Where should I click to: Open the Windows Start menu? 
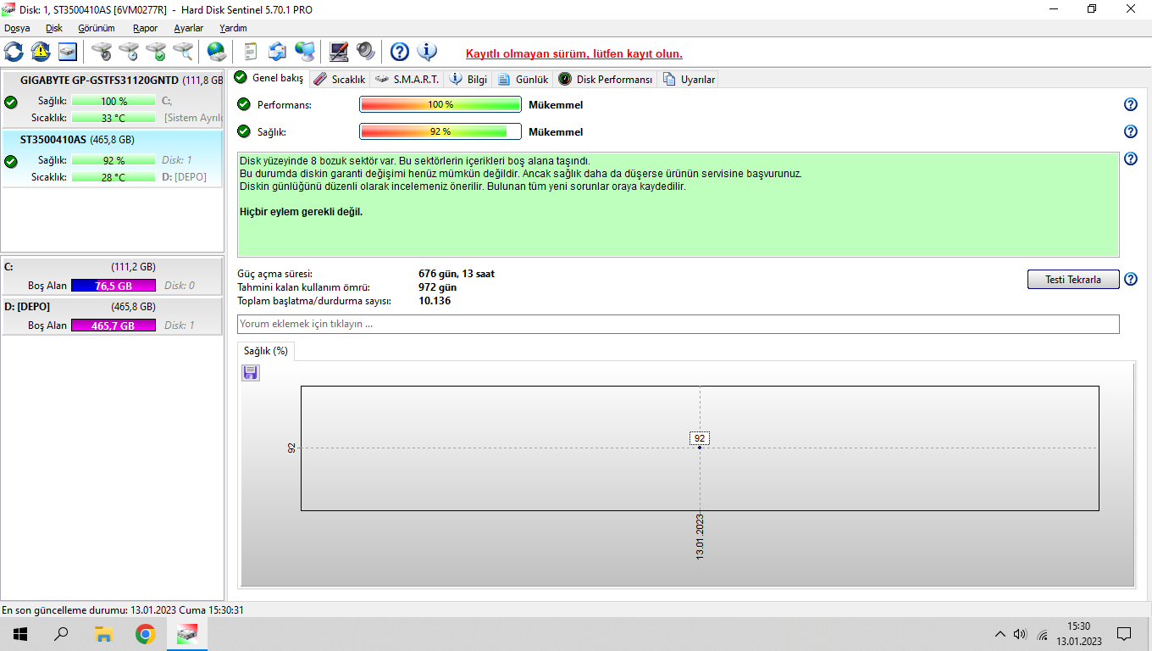tap(20, 634)
